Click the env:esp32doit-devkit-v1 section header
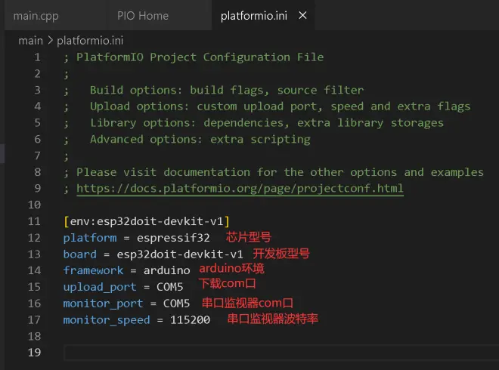Screen dimensions: 499x370 pyautogui.click(x=147, y=221)
